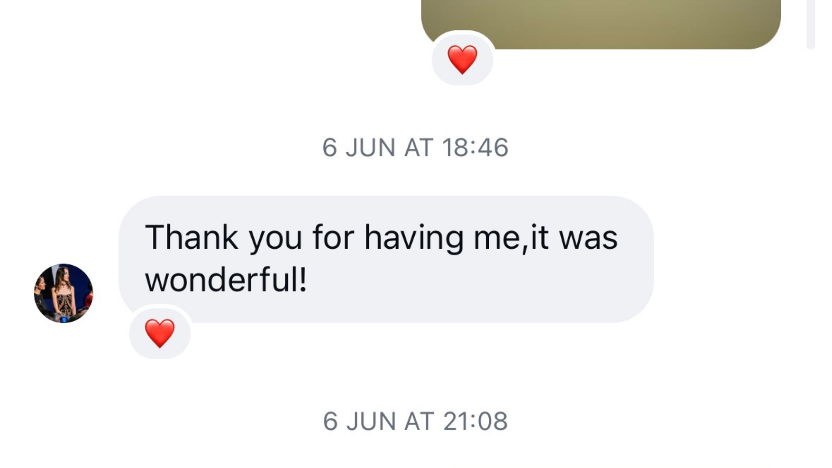Image resolution: width=832 pixels, height=468 pixels.
Task: Click the scrollbar thumb in the top-right corner
Action: tap(811, 24)
